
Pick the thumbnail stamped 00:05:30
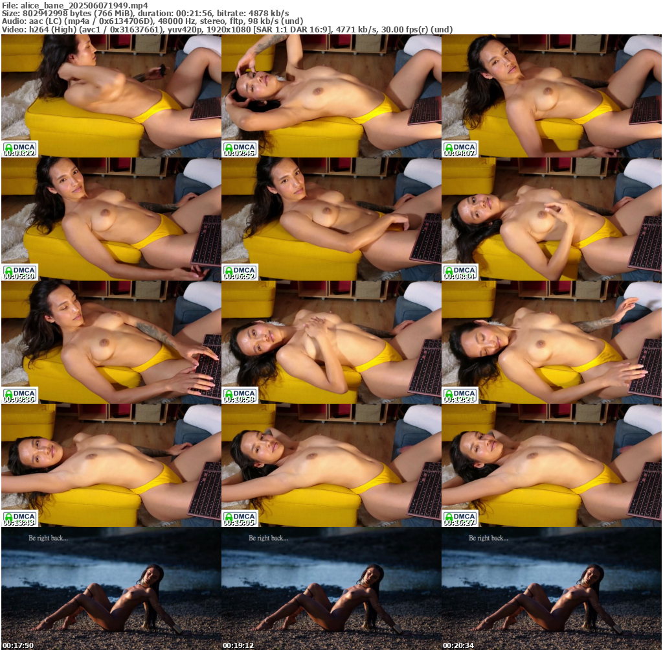coord(111,219)
